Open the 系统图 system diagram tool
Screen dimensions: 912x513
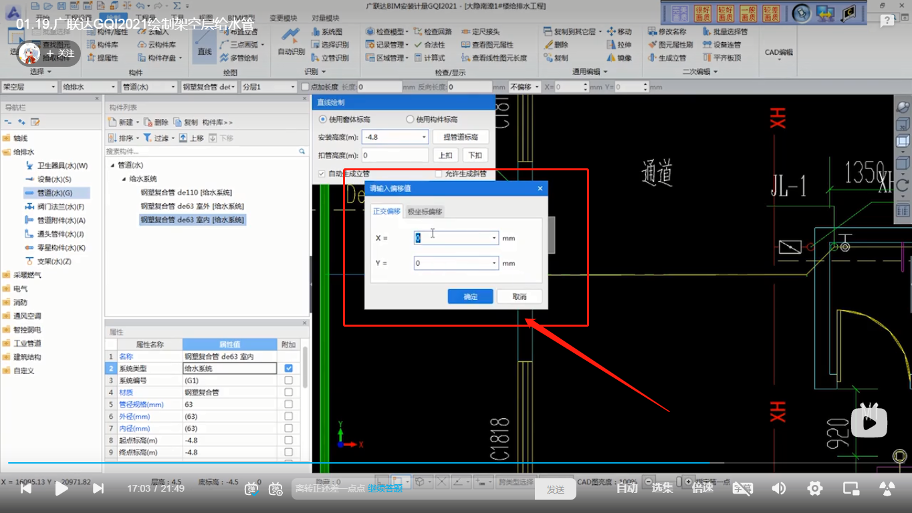coord(327,31)
